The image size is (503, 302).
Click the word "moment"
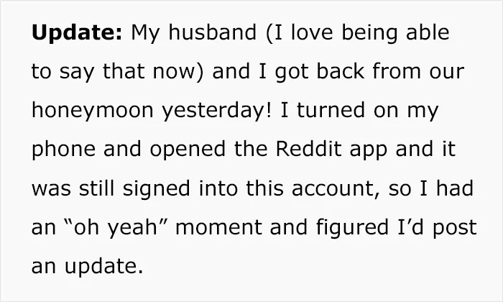click(x=218, y=227)
